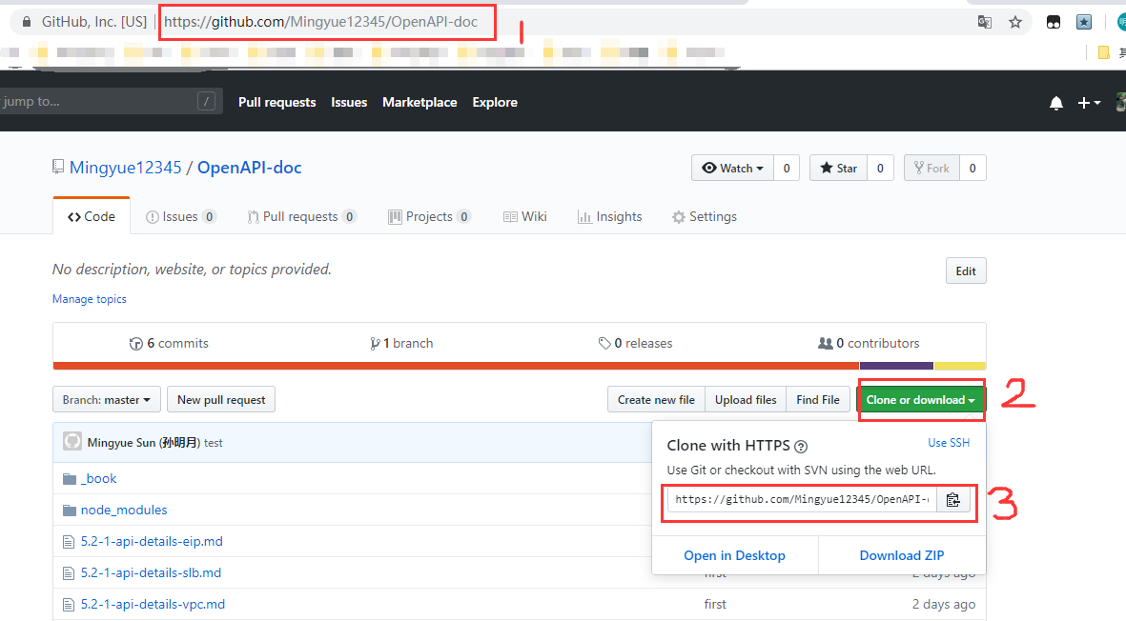Switch to the repository Pull requests tab
Screen dimensions: 1126x621
(x=301, y=216)
